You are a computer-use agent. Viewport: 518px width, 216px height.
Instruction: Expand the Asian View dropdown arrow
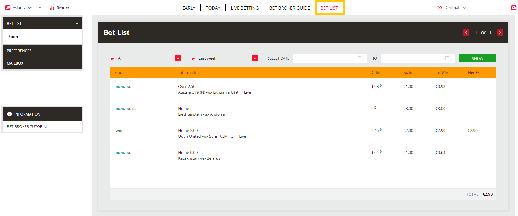(40, 8)
